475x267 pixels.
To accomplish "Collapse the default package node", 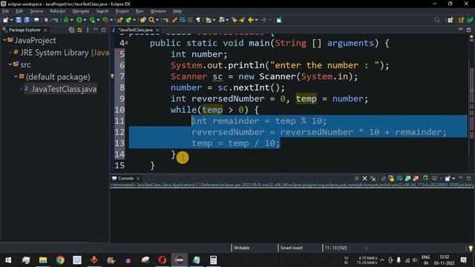I will pos(16,76).
